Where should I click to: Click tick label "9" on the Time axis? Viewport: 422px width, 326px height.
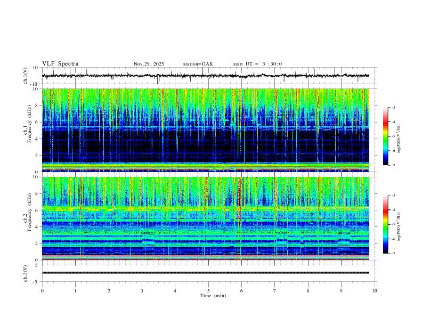coord(341,291)
